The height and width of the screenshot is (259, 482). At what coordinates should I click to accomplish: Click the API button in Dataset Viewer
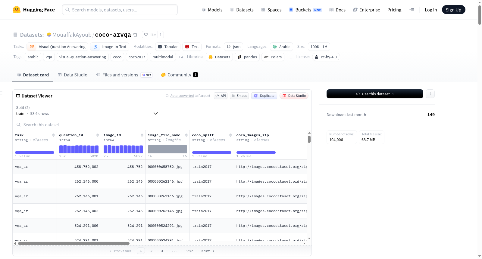click(x=221, y=96)
